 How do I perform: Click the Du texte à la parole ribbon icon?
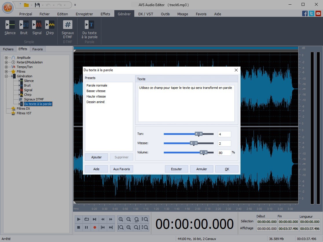click(89, 27)
